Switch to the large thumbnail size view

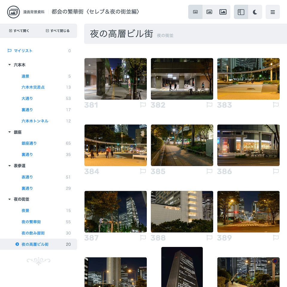coord(223,12)
